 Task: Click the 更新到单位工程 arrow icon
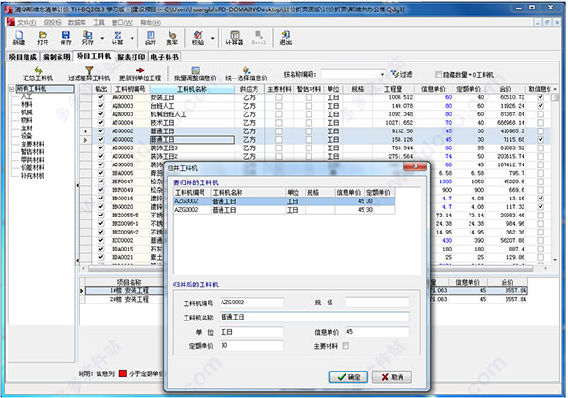[x=140, y=74]
